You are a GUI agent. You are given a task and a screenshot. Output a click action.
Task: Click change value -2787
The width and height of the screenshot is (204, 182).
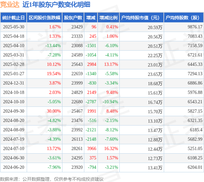pos(91,102)
